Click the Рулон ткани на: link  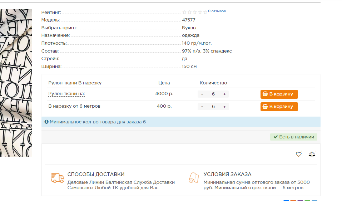pos(66,94)
